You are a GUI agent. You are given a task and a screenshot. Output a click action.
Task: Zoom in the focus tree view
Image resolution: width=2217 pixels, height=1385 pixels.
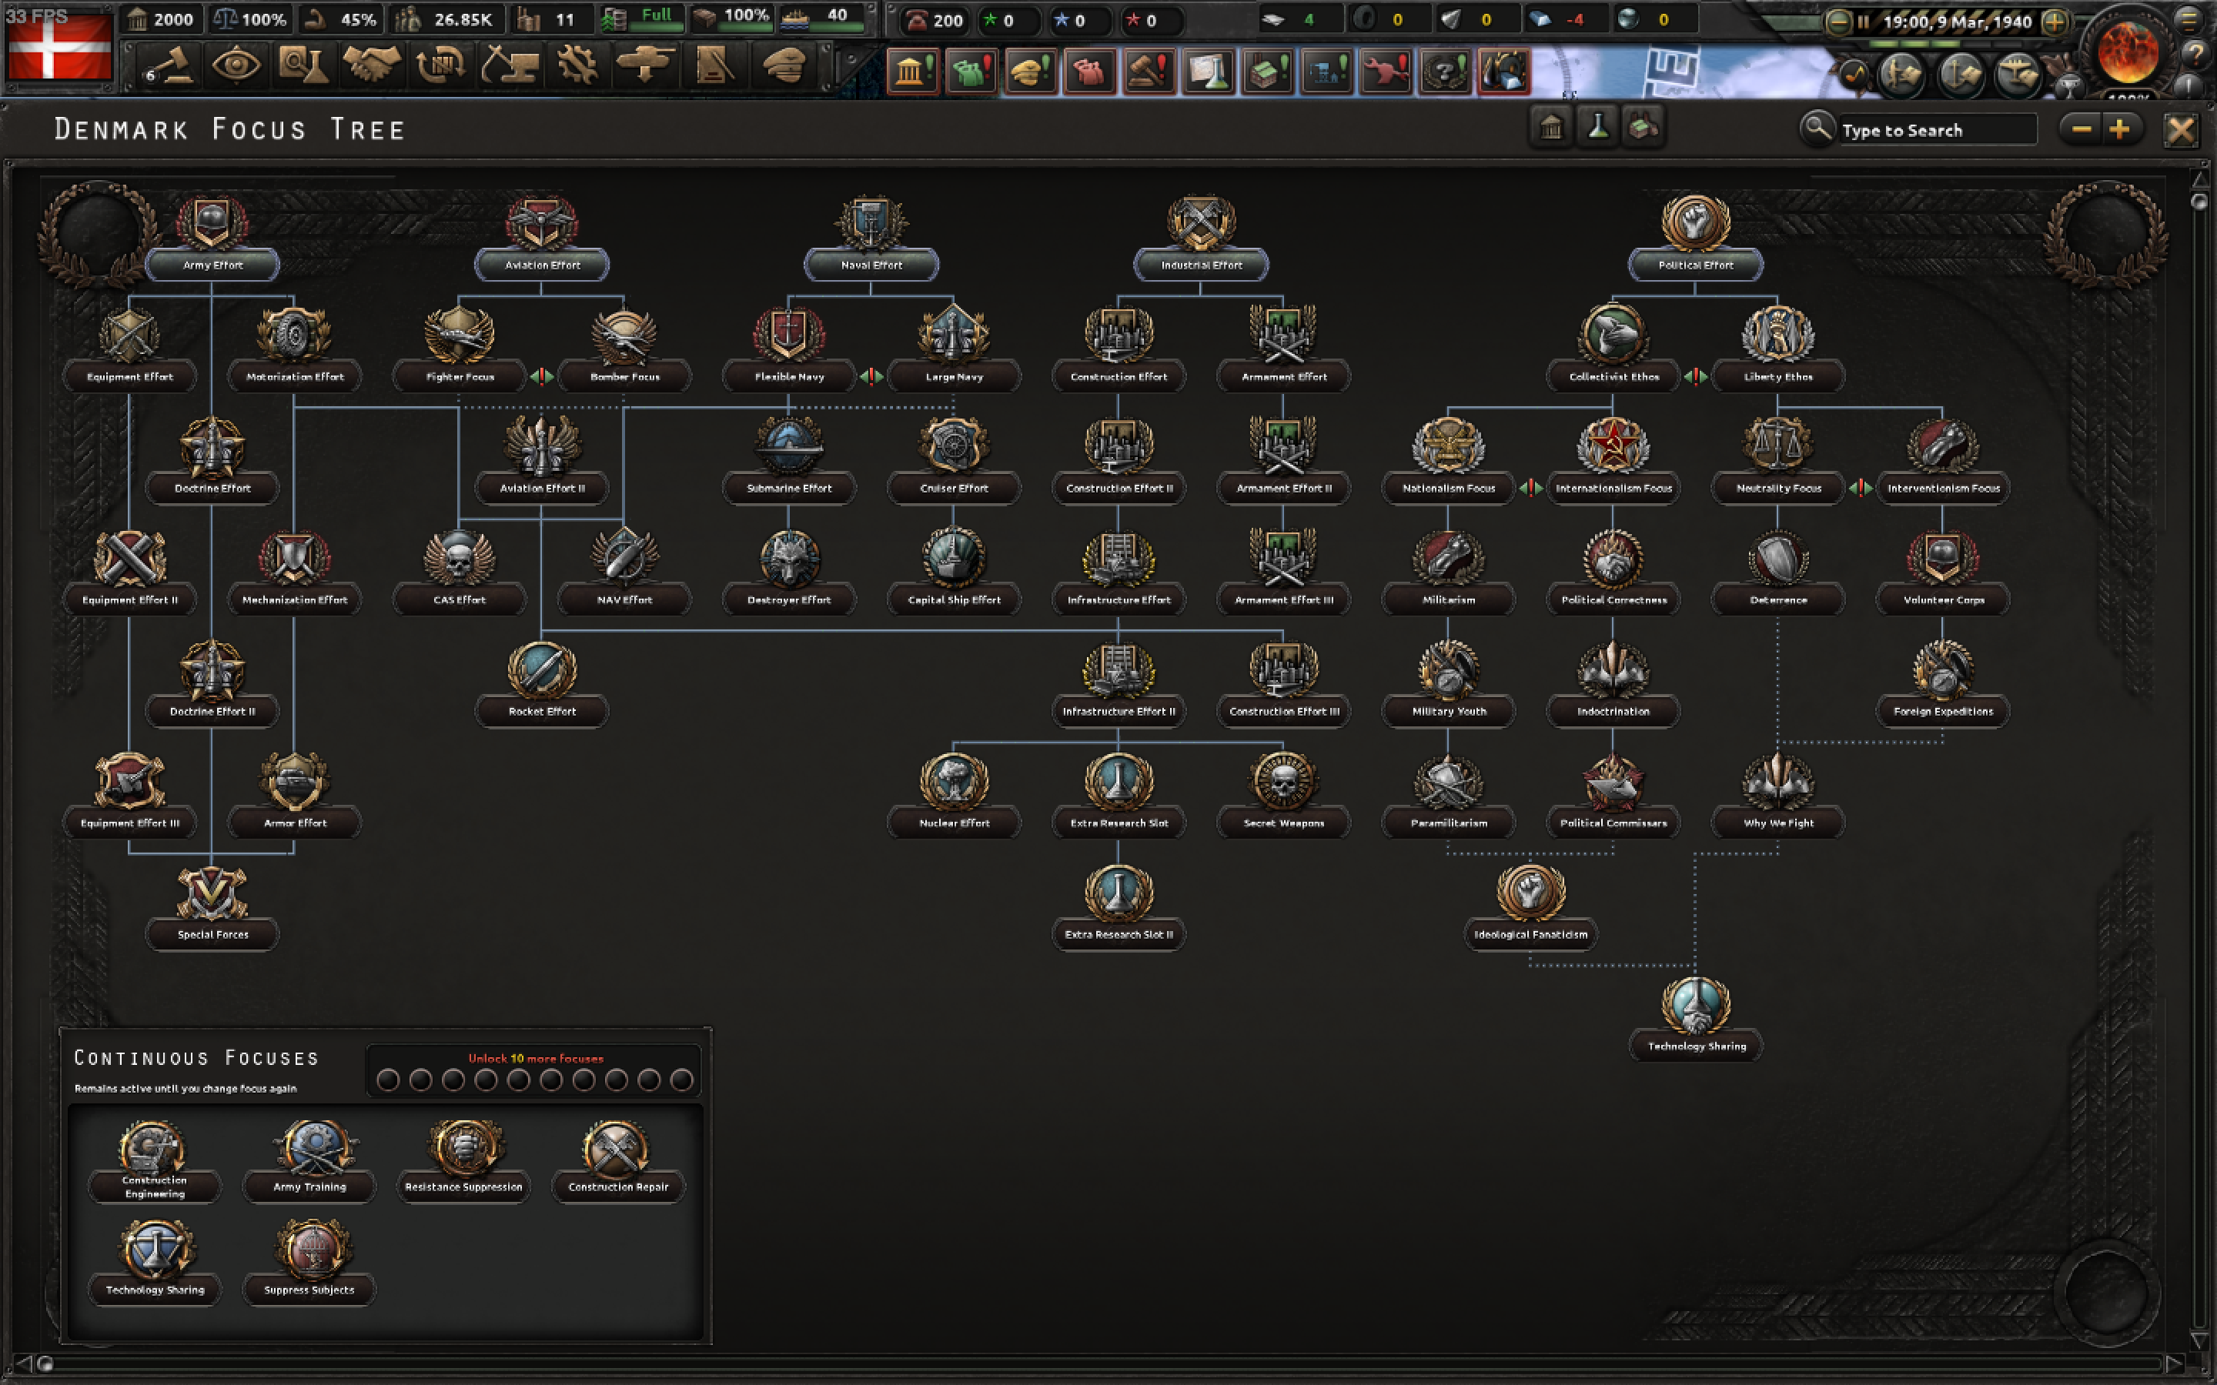[2119, 129]
